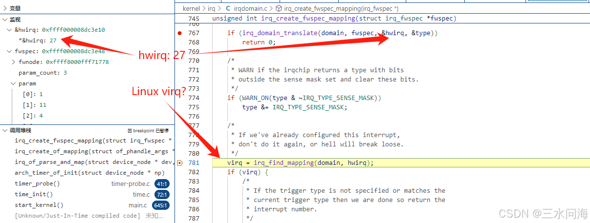This screenshot has height=223, width=590.
Task: Expand the 变量 variables section
Action: coord(5,8)
